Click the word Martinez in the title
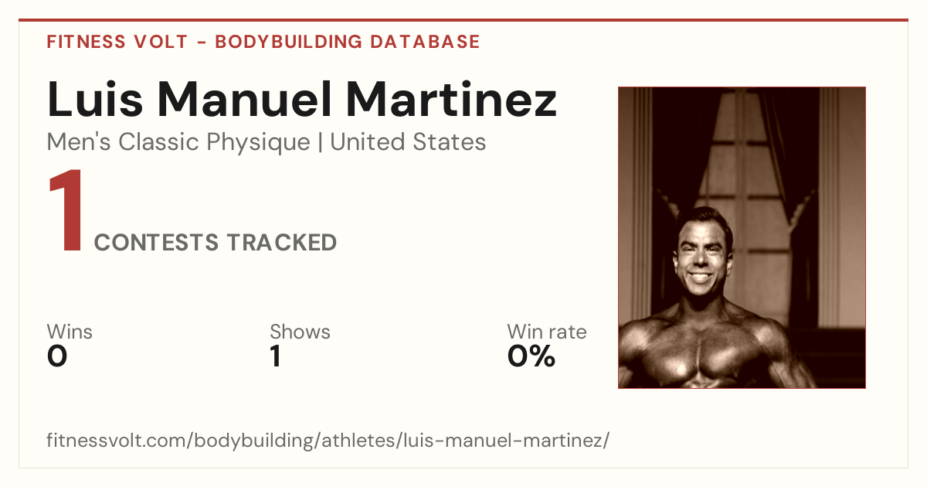Viewport: 927px width, 487px height. click(x=451, y=98)
